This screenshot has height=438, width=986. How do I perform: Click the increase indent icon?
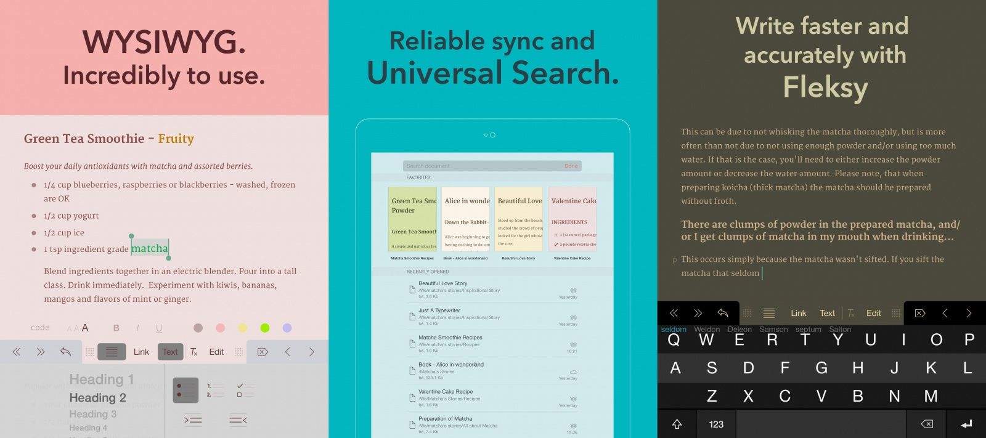coord(193,420)
